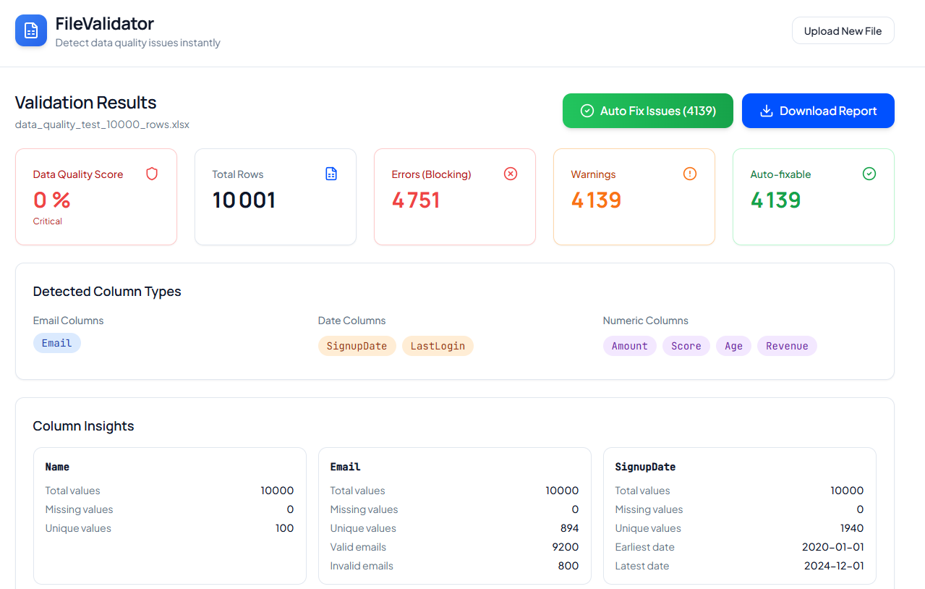
Task: Open the Score numeric column details
Action: pos(685,346)
